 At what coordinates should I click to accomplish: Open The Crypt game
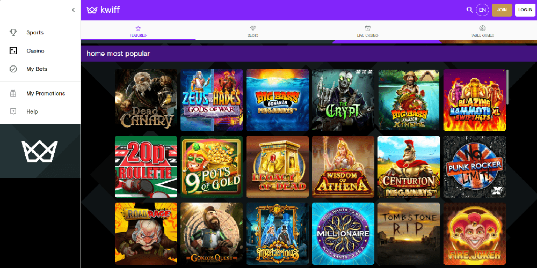(x=343, y=100)
